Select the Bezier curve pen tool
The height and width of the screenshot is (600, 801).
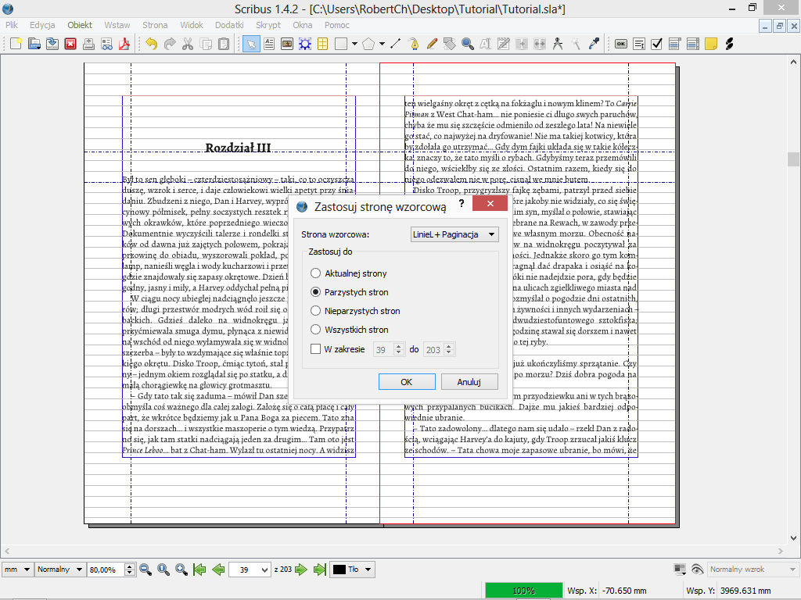click(x=413, y=44)
